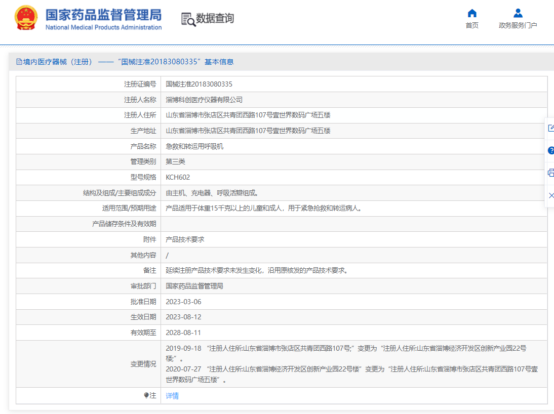Click the 其他内容 slash value
The image size is (554, 414).
click(x=167, y=255)
